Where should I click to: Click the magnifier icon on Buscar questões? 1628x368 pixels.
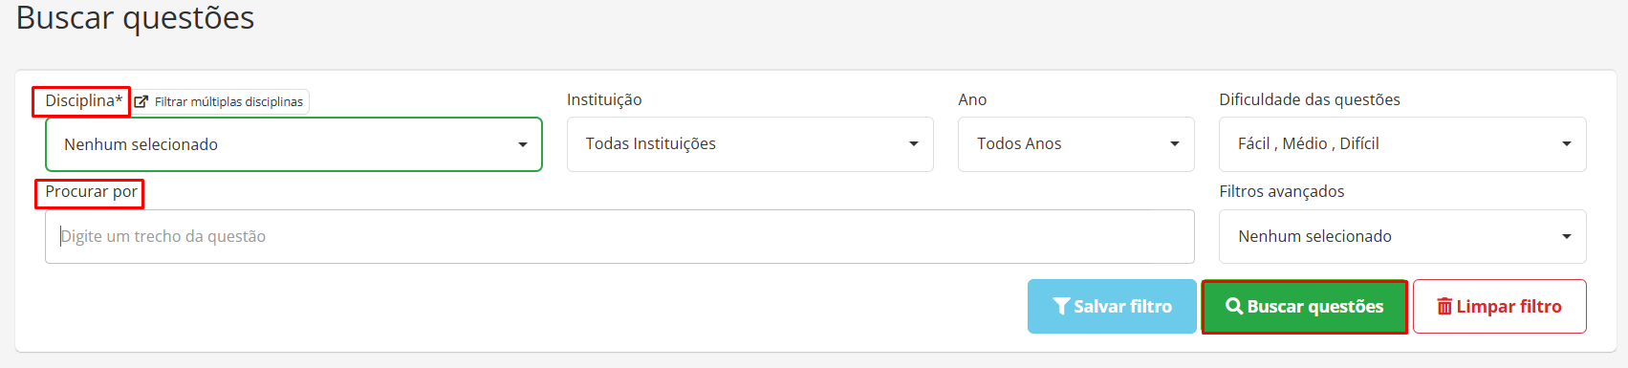point(1234,306)
